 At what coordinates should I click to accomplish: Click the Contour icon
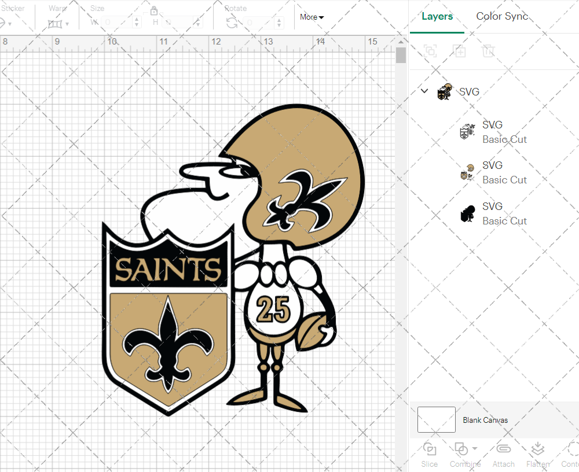pyautogui.click(x=571, y=449)
